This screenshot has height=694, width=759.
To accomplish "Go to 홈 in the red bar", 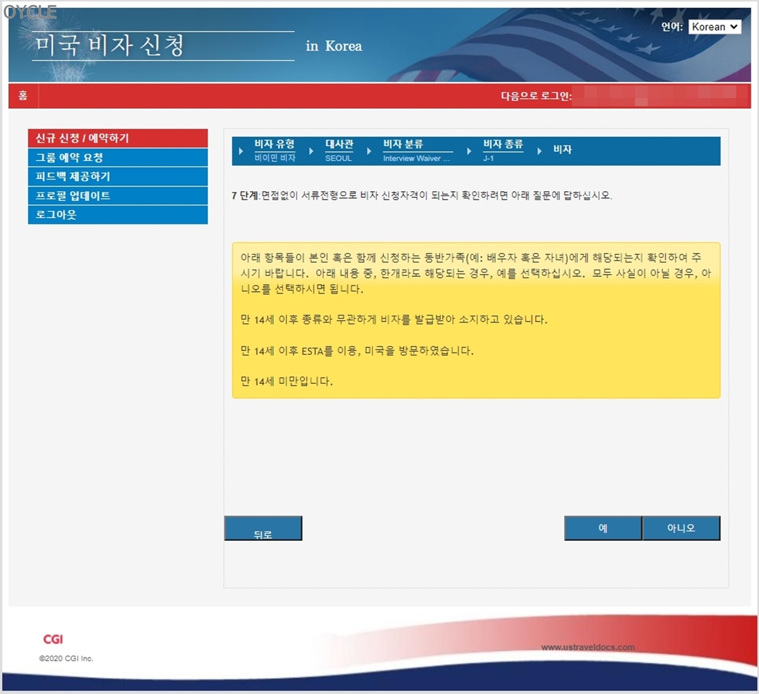I will 23,96.
